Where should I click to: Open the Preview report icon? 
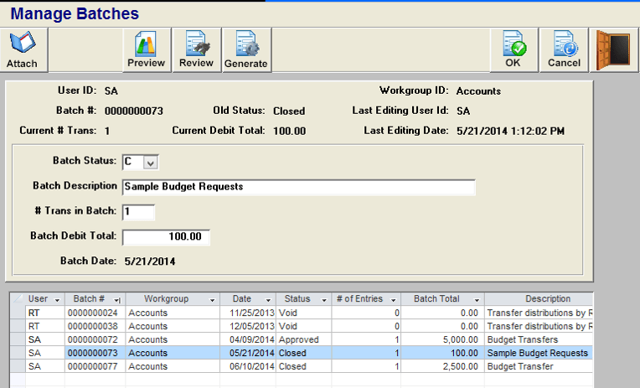coord(146,44)
